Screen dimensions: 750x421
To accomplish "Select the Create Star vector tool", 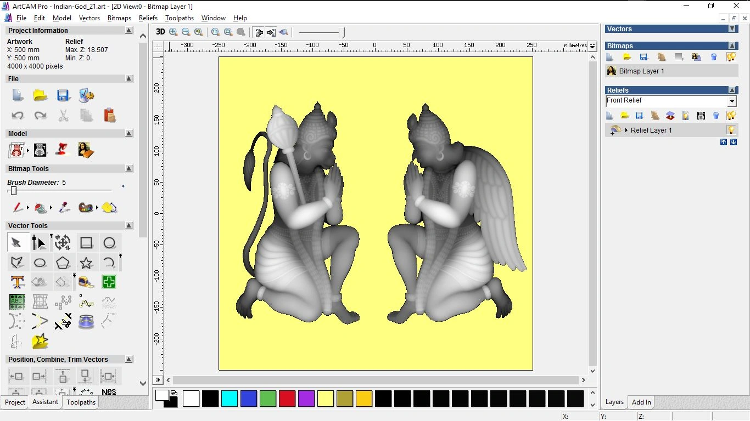I will click(86, 263).
